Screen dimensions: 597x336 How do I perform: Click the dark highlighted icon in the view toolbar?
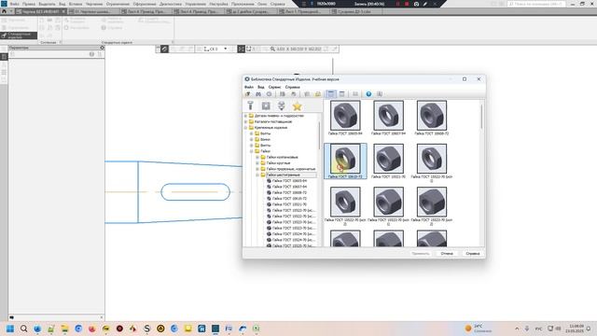[164, 49]
